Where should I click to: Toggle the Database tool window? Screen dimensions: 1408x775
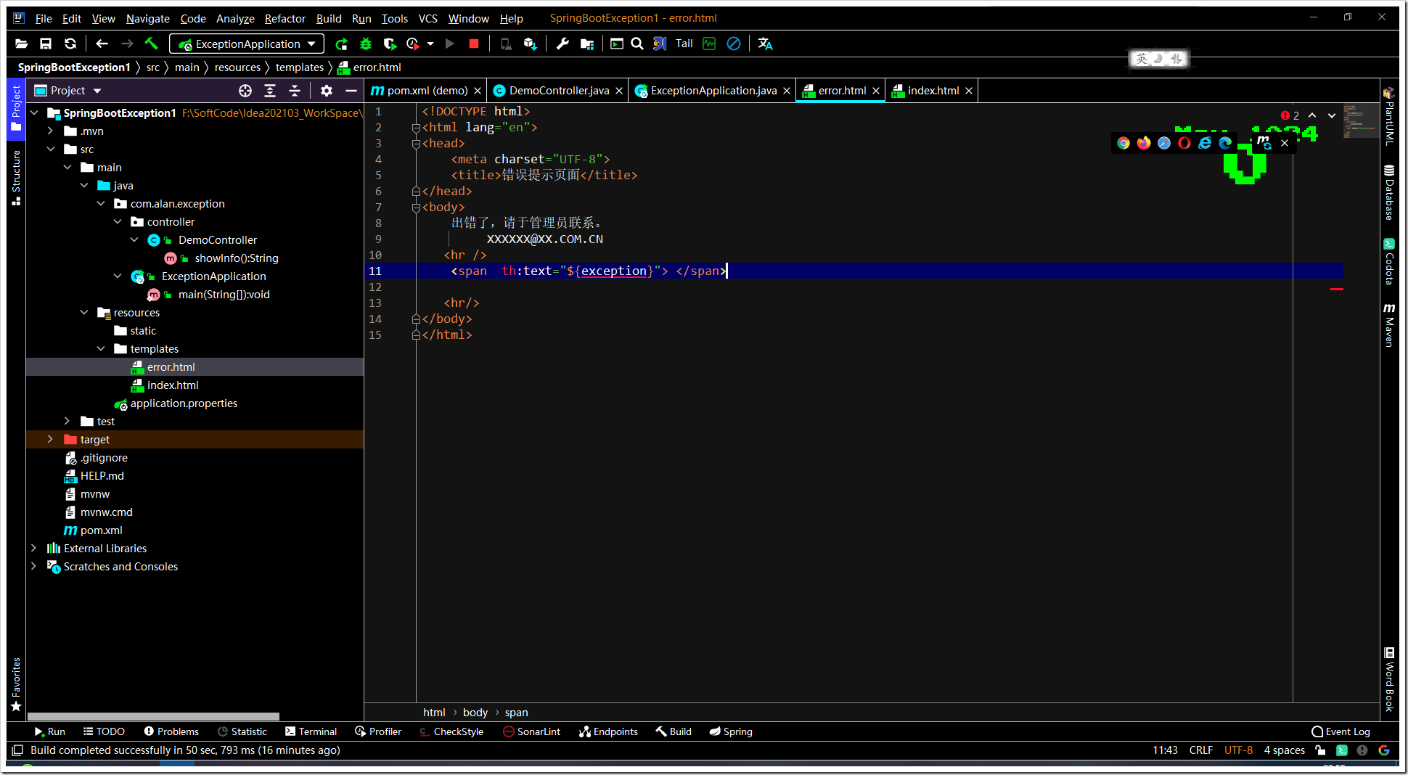[1389, 192]
